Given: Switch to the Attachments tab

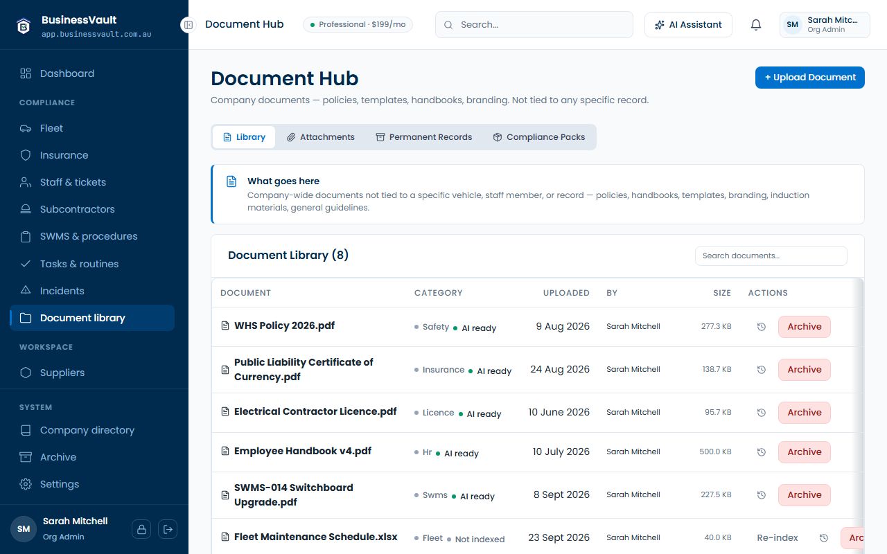Looking at the screenshot, I should 321,137.
